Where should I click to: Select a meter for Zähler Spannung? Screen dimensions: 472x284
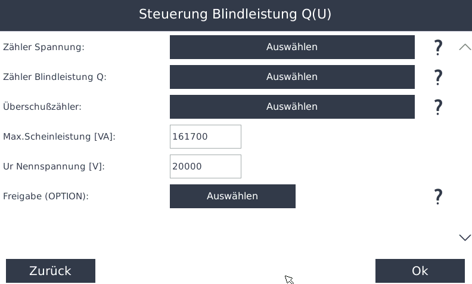click(292, 47)
